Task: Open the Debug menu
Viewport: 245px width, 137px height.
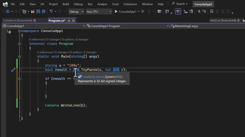Action: tap(78, 4)
